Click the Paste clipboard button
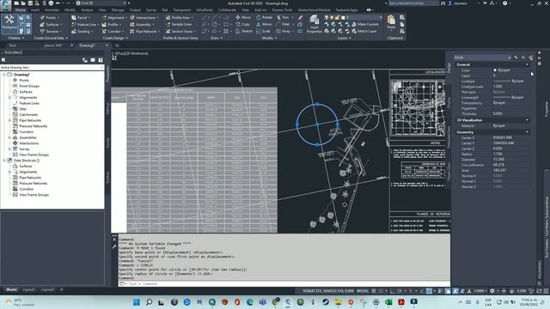The image size is (550, 309). (391, 21)
